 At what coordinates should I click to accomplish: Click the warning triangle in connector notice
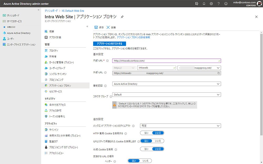(114, 105)
